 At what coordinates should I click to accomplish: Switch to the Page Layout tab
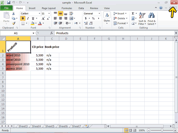point(49,8)
